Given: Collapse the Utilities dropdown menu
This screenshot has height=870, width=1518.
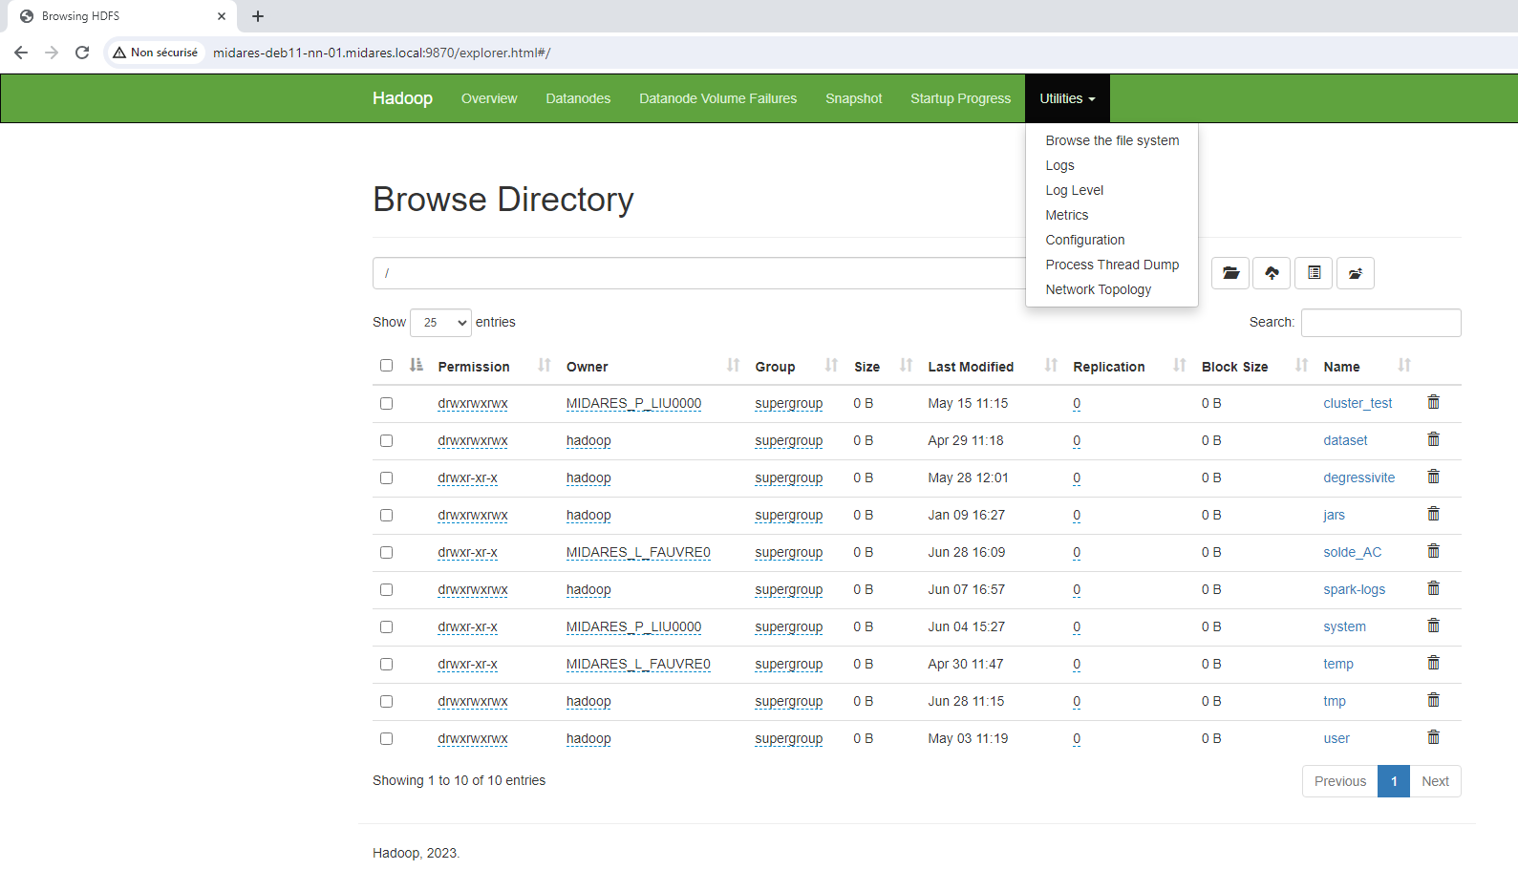Looking at the screenshot, I should 1067,98.
